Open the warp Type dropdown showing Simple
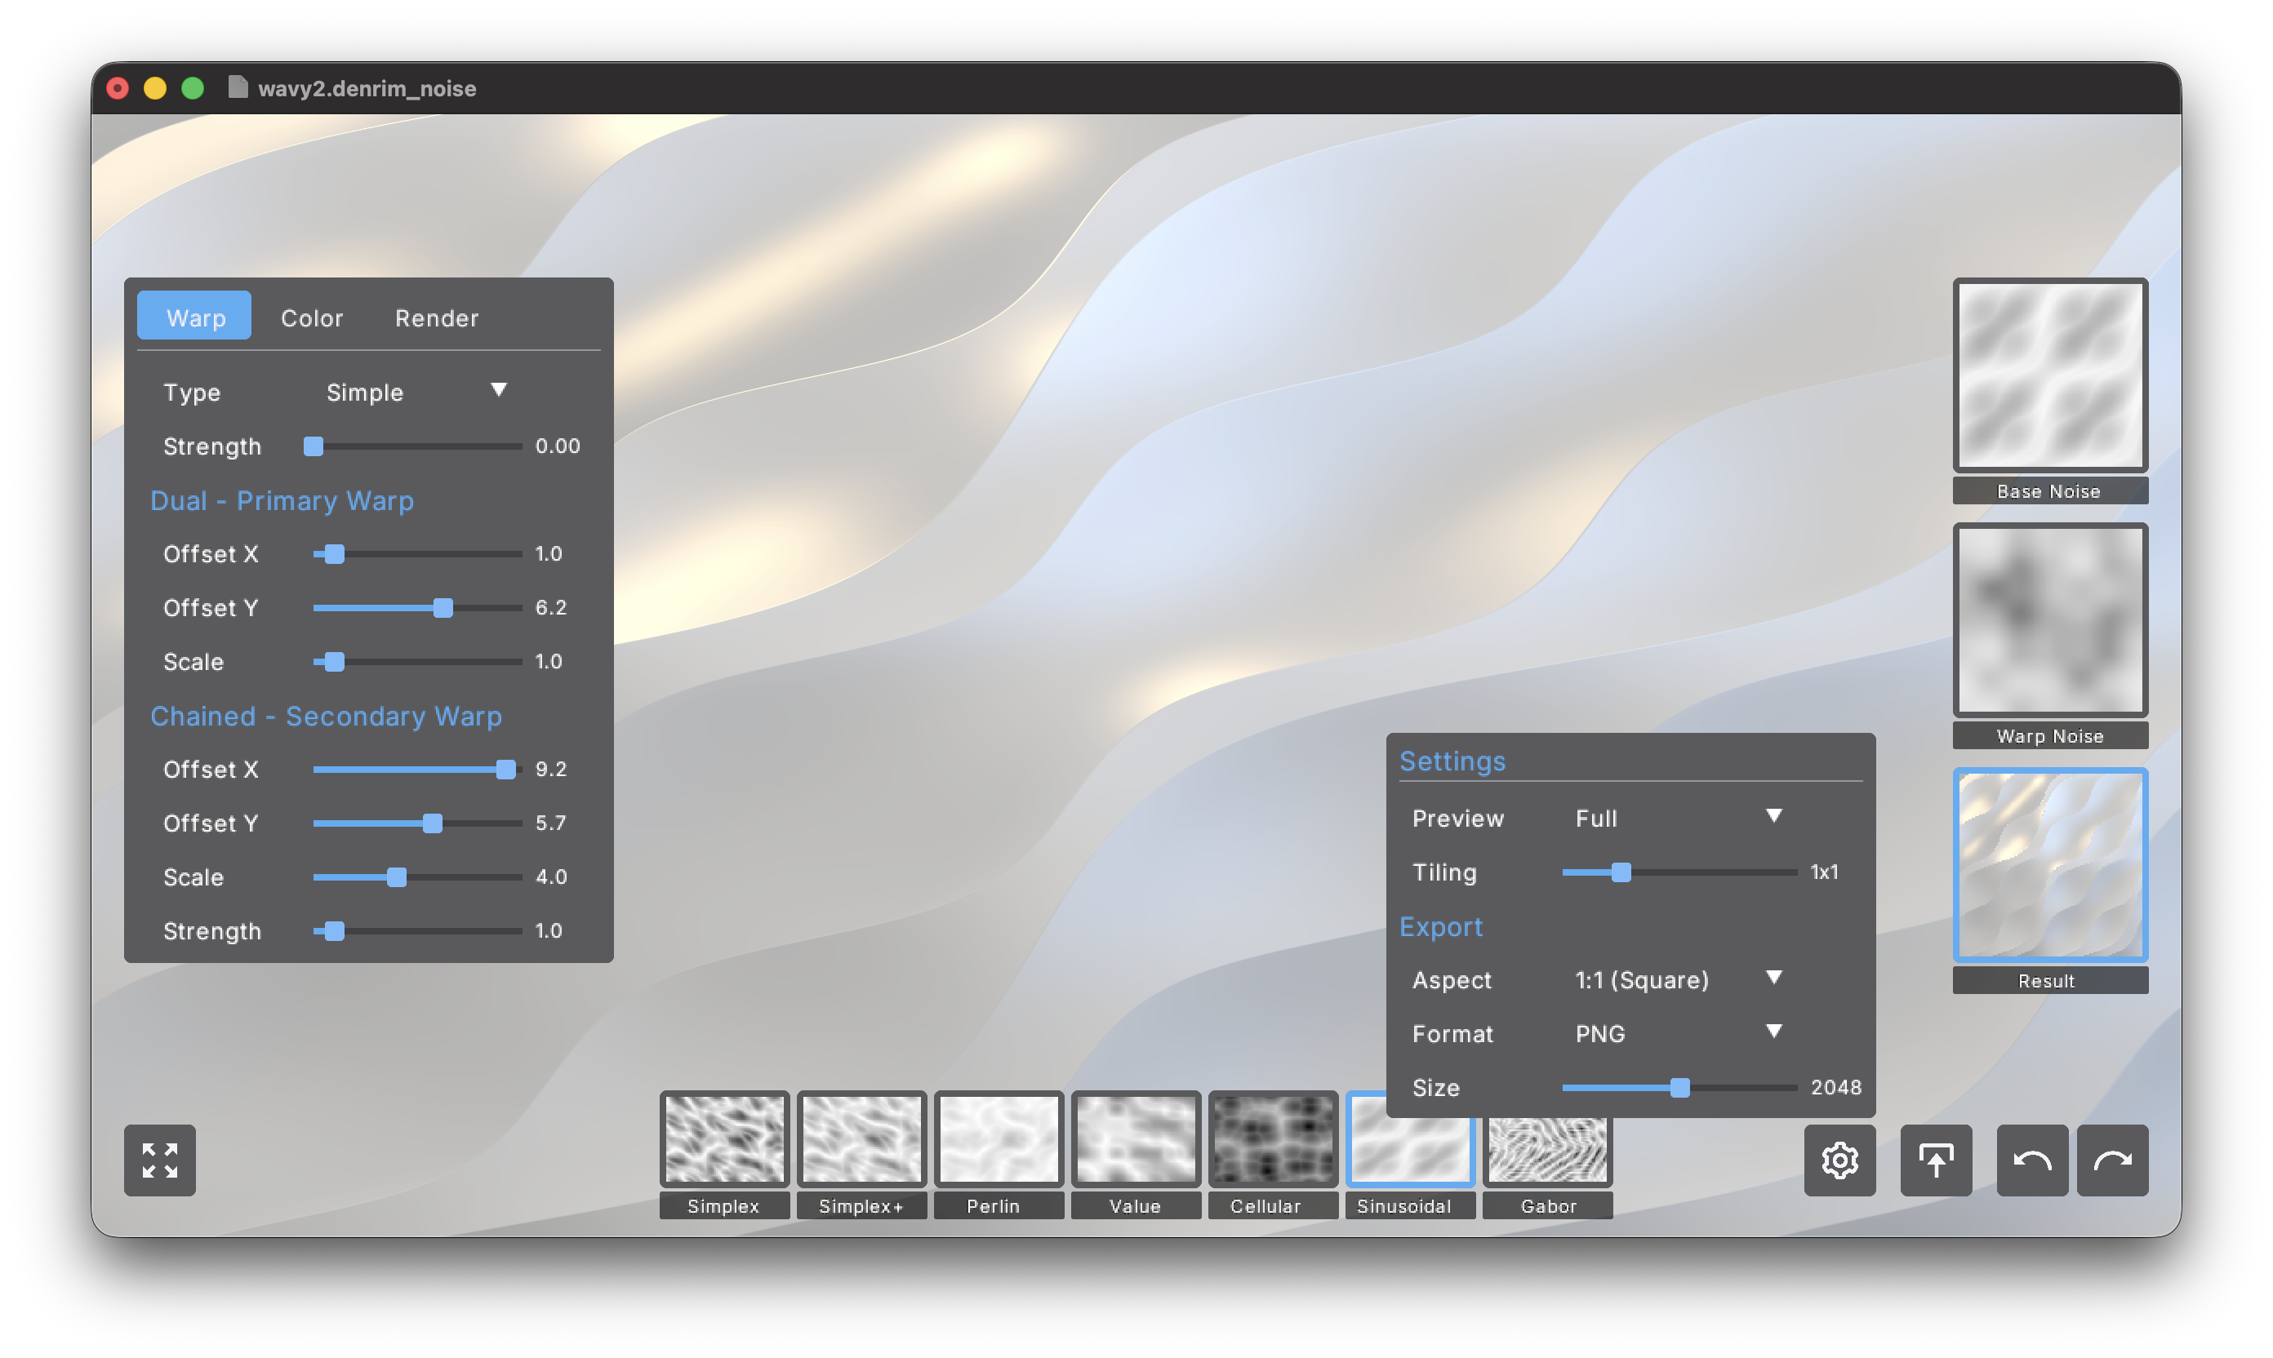Screen dimensions: 2273x1358 (x=416, y=392)
